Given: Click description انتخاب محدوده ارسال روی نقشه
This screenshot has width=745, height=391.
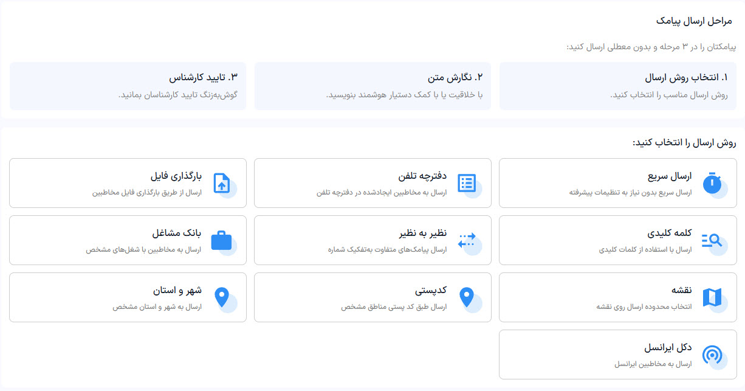Looking at the screenshot, I should (x=644, y=307).
